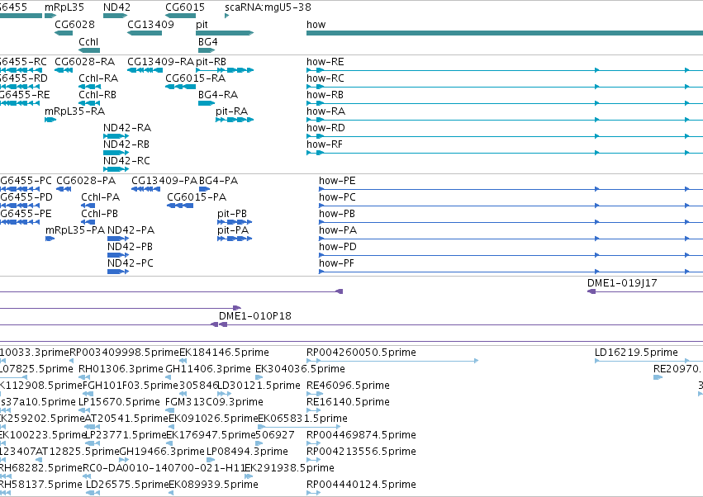Click protein label 'how-PE'
This screenshot has width=703, height=497.
tap(337, 181)
